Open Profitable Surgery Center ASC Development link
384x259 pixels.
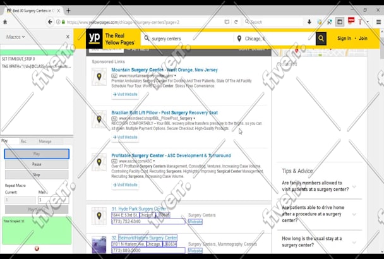click(x=171, y=155)
